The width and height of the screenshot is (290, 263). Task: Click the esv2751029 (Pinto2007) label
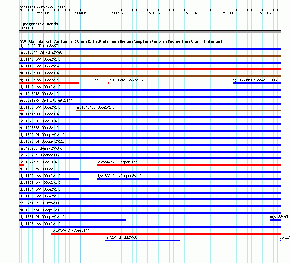click(x=41, y=203)
